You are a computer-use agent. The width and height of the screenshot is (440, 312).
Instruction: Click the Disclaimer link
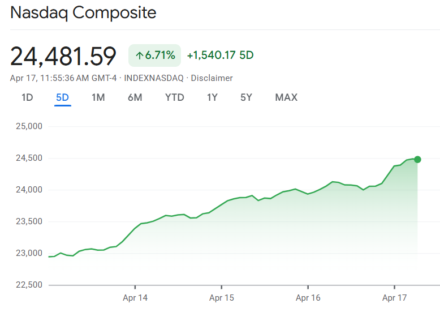[x=212, y=78]
